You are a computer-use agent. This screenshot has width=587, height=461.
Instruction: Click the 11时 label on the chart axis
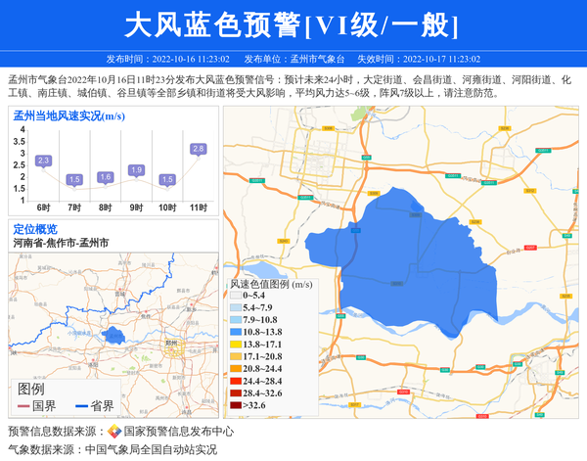(x=199, y=207)
